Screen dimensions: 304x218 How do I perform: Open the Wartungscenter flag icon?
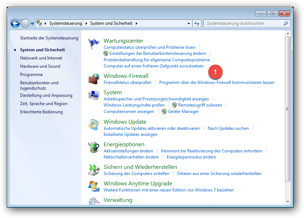[x=94, y=44]
